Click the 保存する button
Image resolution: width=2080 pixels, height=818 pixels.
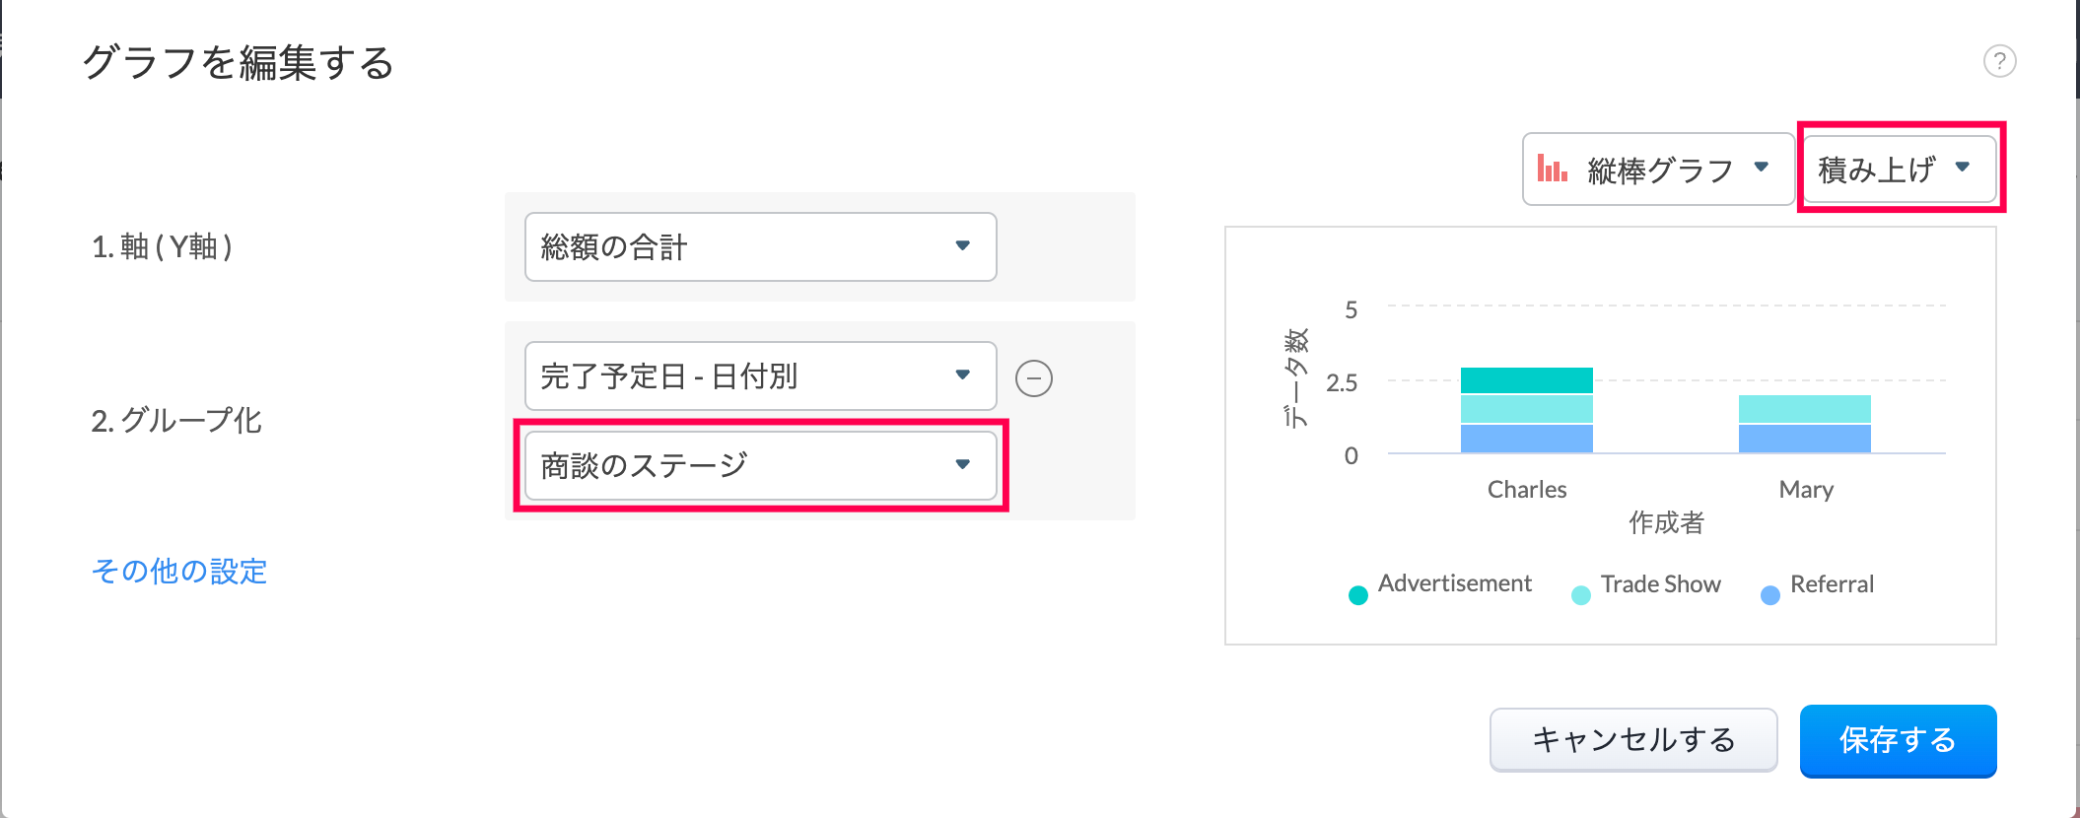point(1898,740)
